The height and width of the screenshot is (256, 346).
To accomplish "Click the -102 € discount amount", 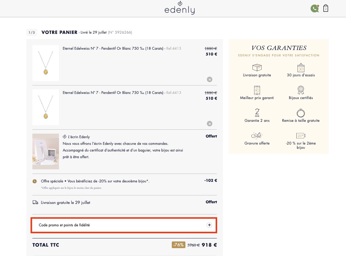I will click(x=211, y=180).
